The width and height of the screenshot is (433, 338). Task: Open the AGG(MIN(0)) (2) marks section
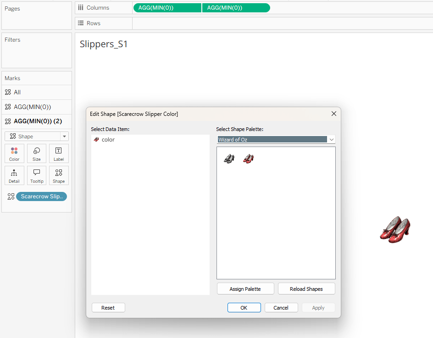coord(37,121)
